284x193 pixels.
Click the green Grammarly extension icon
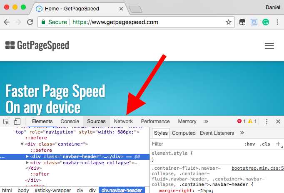coord(266,22)
